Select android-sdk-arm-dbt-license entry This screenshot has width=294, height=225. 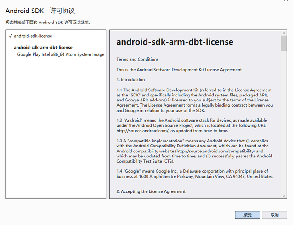[x=43, y=48]
